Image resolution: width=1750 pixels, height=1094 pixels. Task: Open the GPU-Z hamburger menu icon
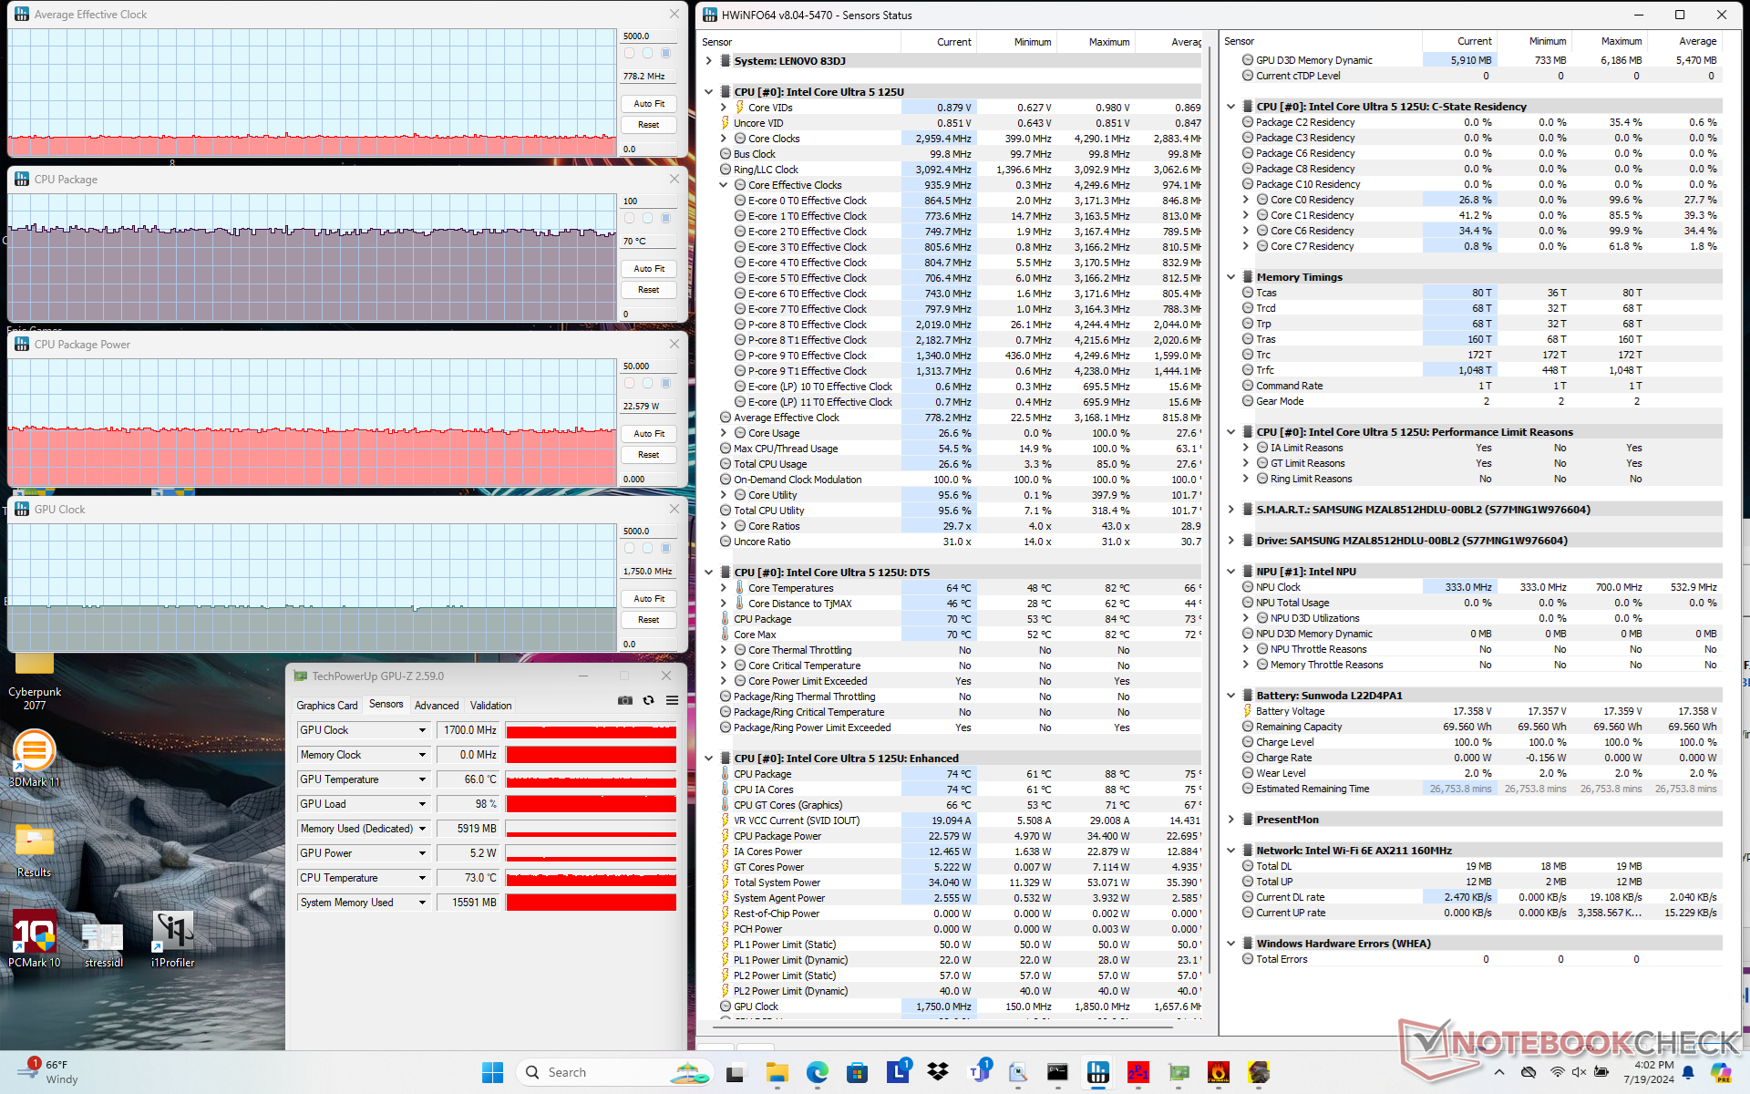point(672,700)
